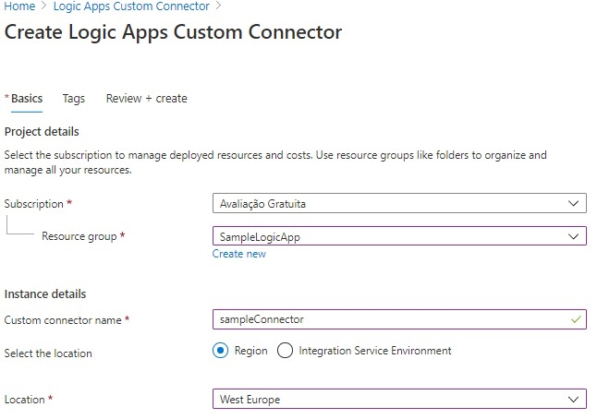Open Logic Apps Custom Connector breadcrumb
The width and height of the screenshot is (597, 419).
131,6
